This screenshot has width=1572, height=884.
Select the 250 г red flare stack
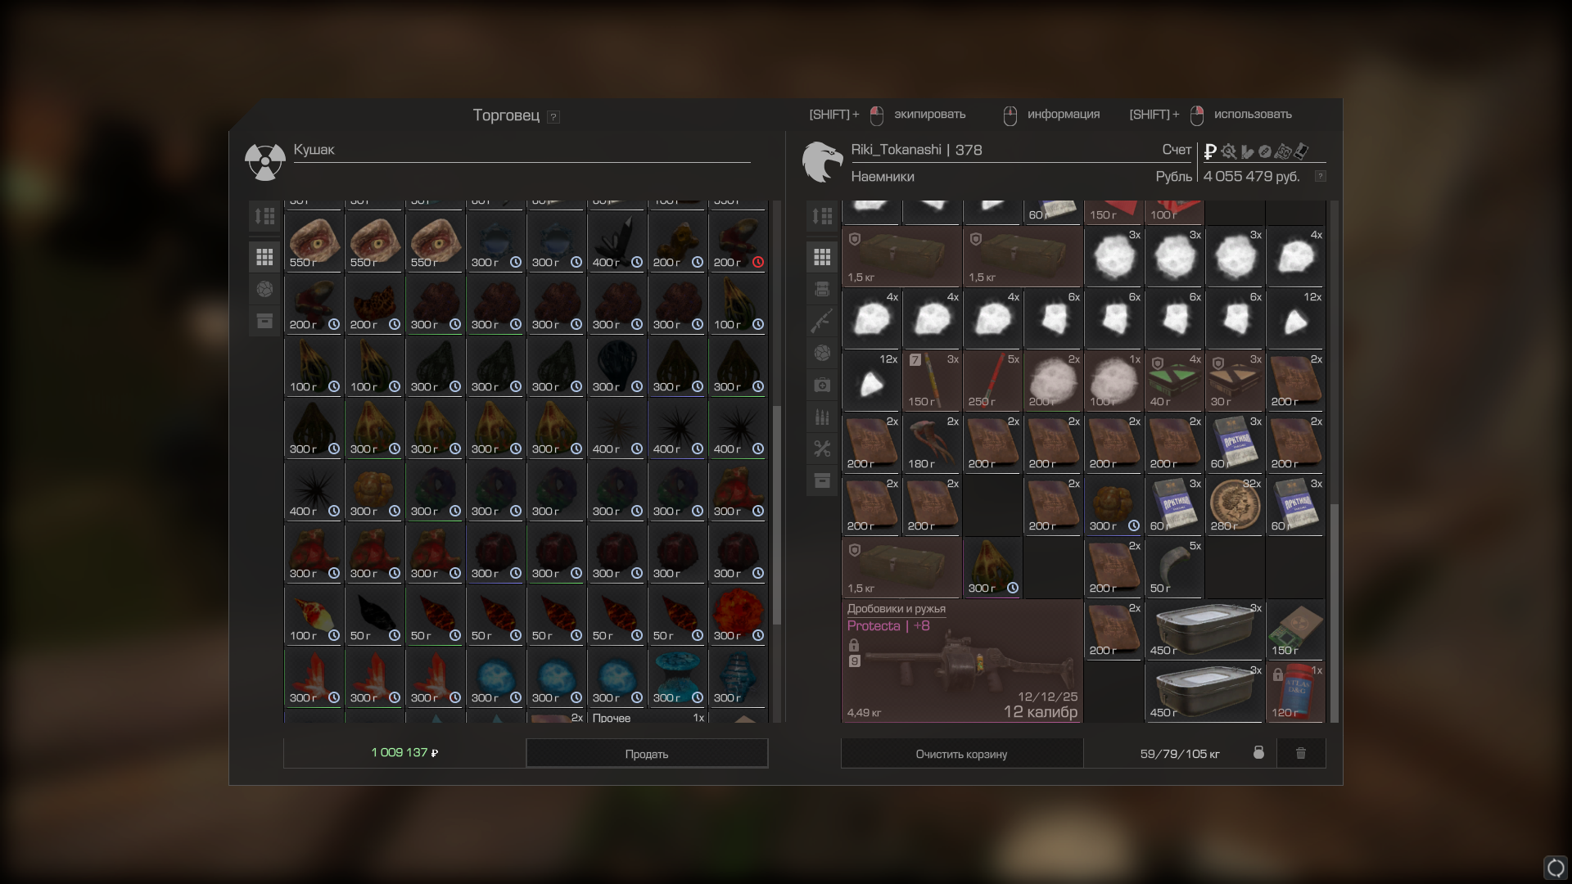(992, 381)
